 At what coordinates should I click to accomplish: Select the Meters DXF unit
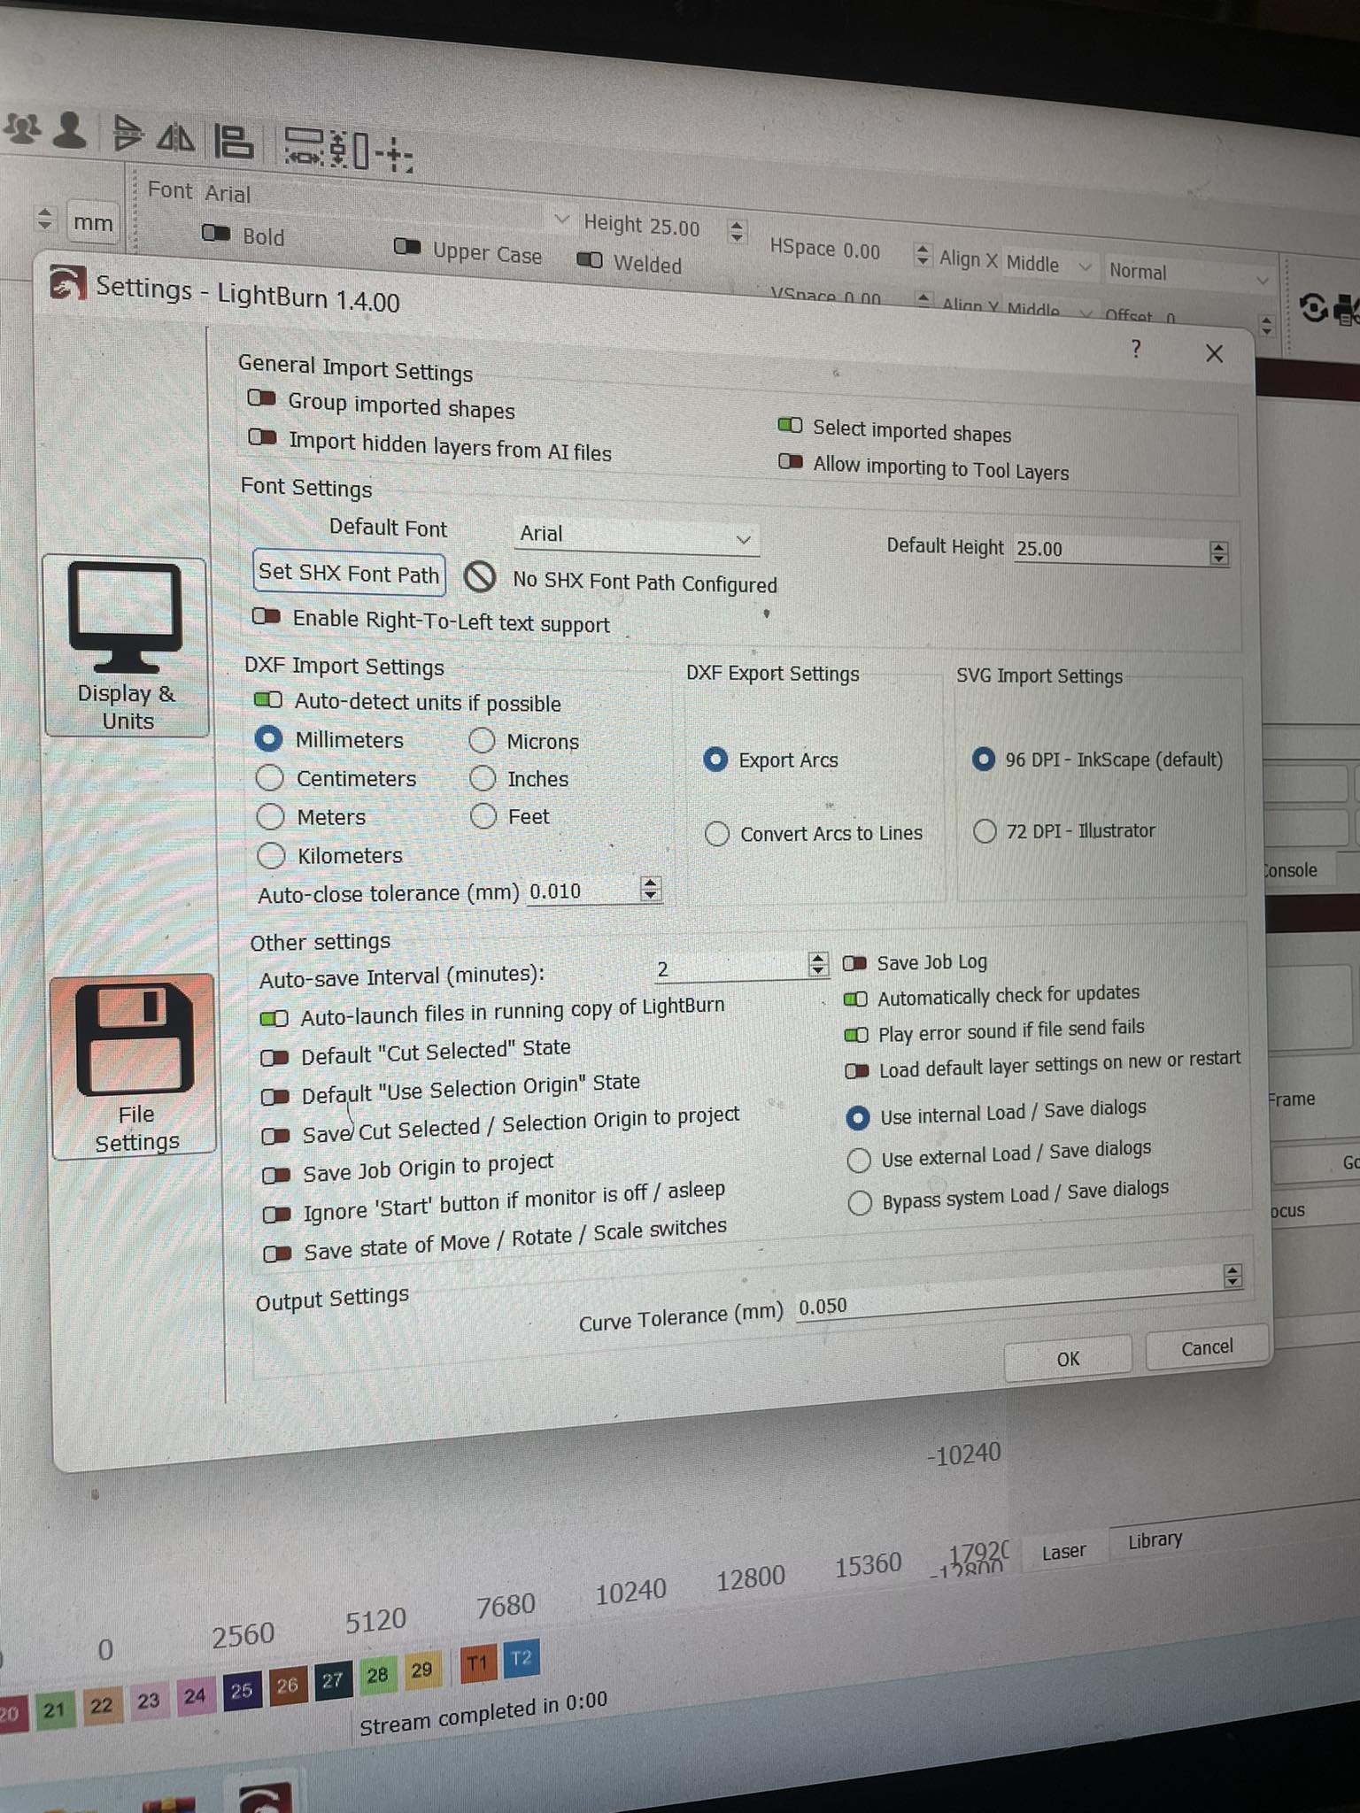pyautogui.click(x=270, y=815)
